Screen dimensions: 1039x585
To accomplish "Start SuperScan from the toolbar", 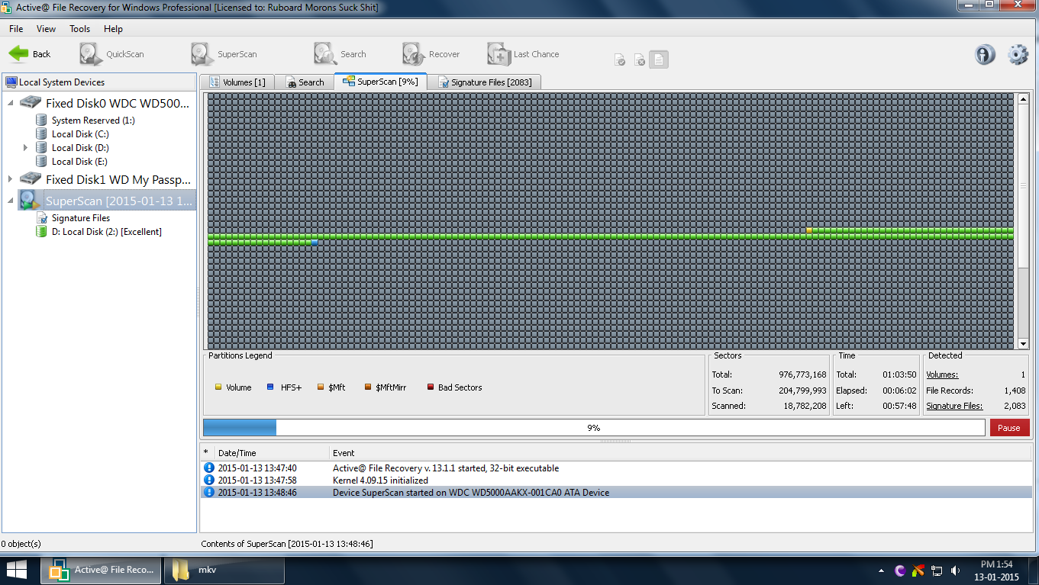I will click(223, 54).
